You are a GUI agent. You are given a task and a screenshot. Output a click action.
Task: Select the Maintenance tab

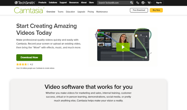point(102,12)
